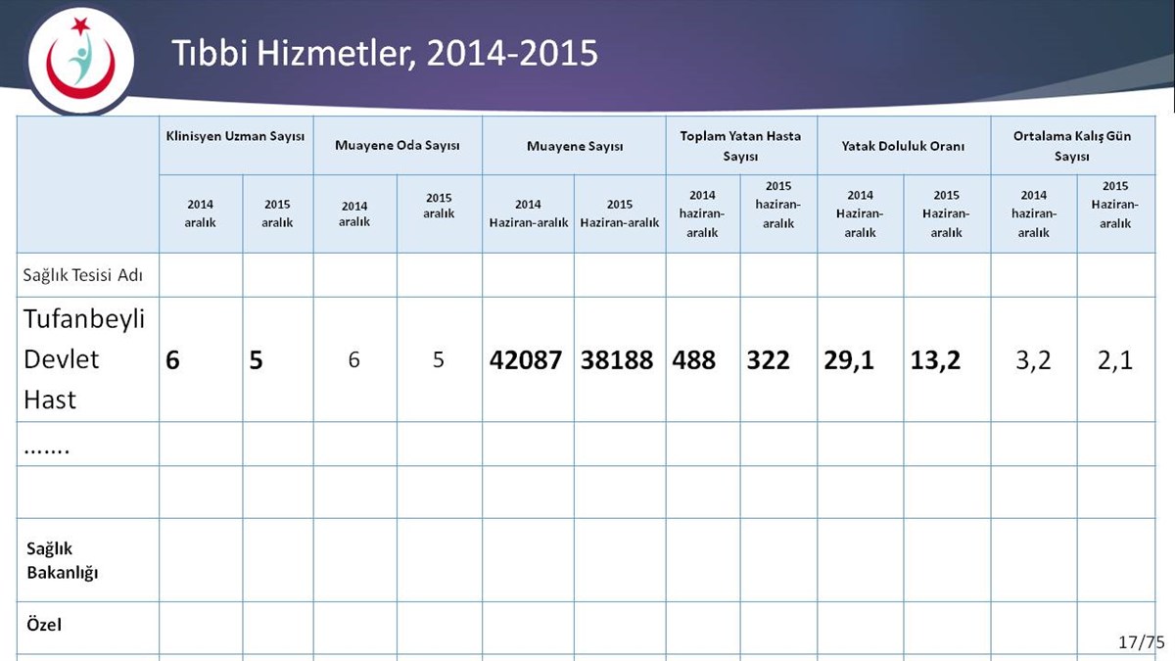Viewport: 1175px width, 661px height.
Task: Click the 'Muayene Oda Sayısı' column header
Action: point(397,145)
